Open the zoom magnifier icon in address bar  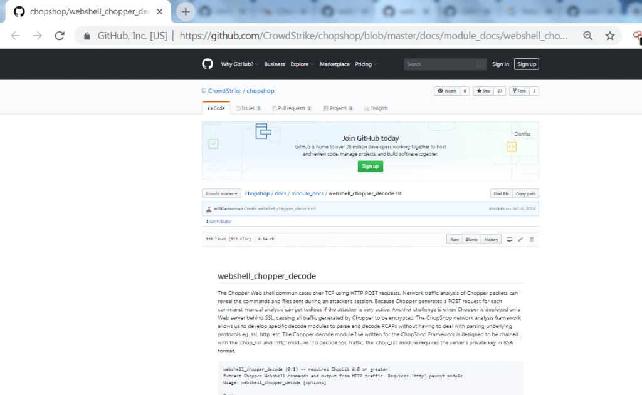pos(588,36)
